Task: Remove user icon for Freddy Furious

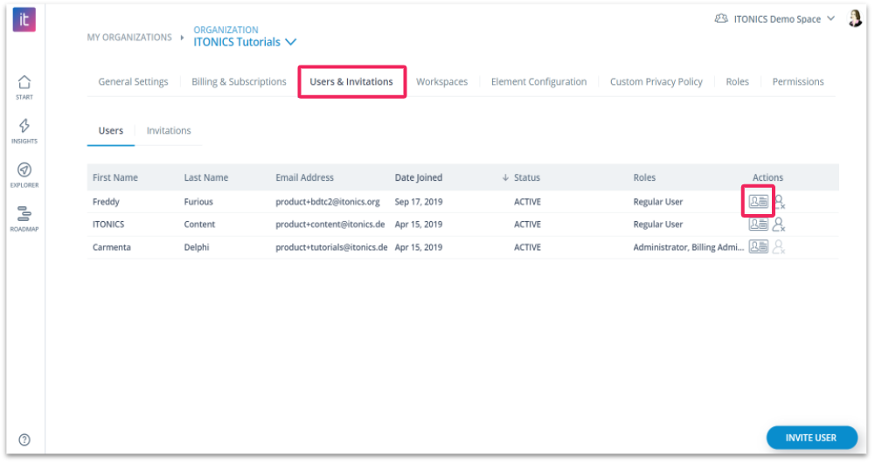Action: [x=780, y=202]
